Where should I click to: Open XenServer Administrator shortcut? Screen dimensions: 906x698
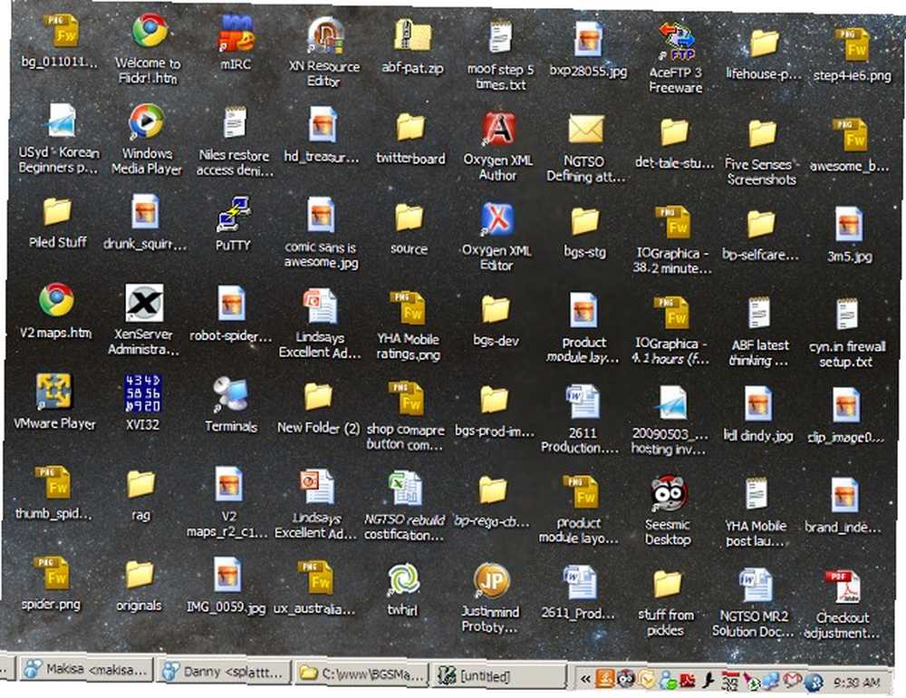[x=144, y=303]
